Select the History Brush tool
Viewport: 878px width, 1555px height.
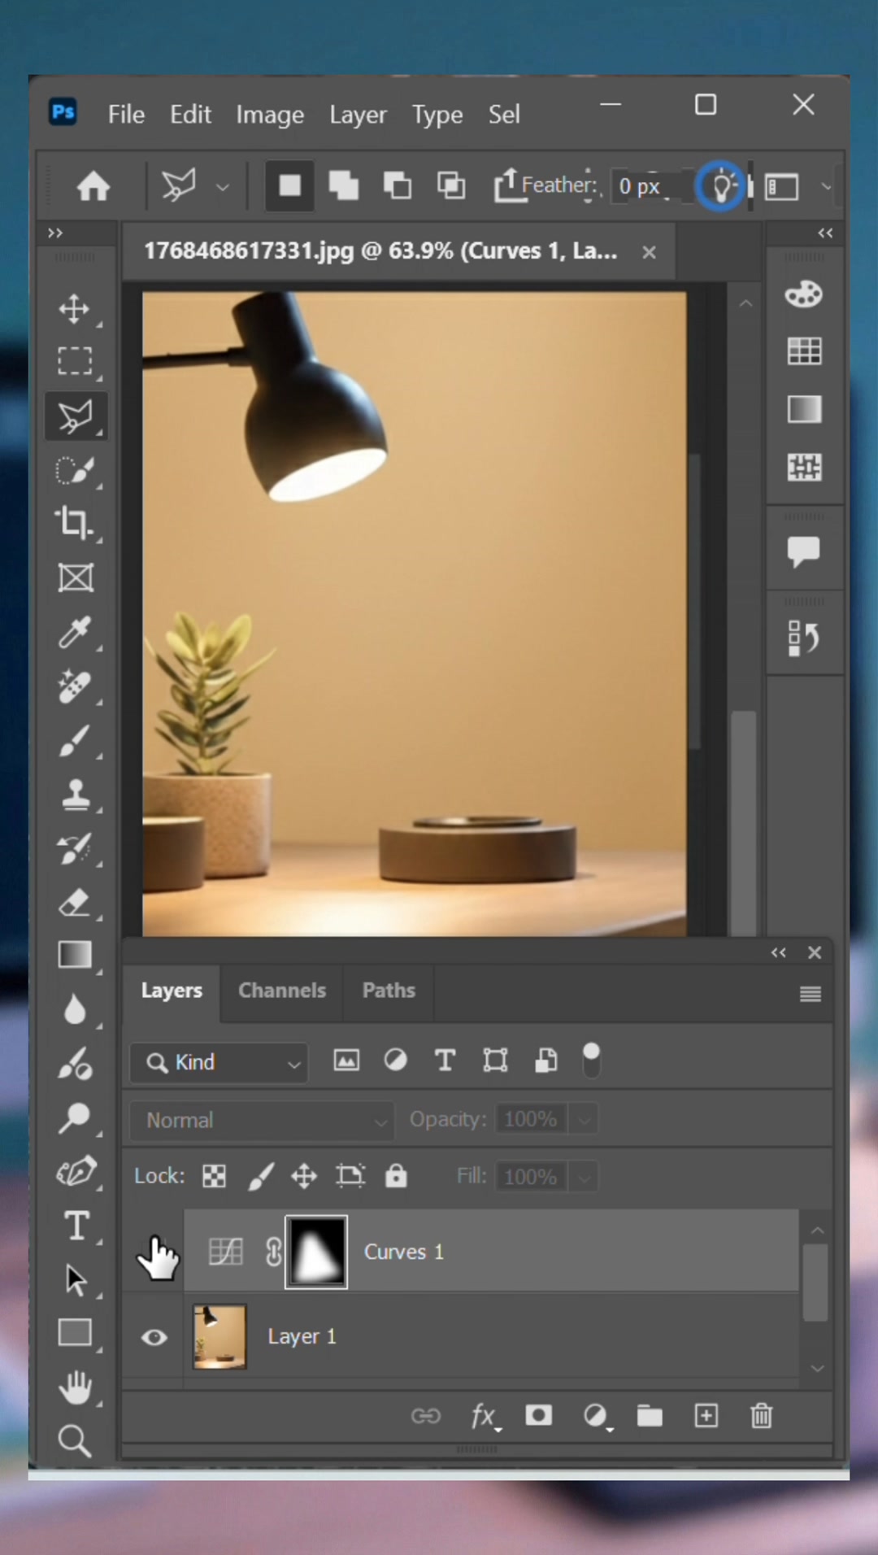pyautogui.click(x=75, y=849)
